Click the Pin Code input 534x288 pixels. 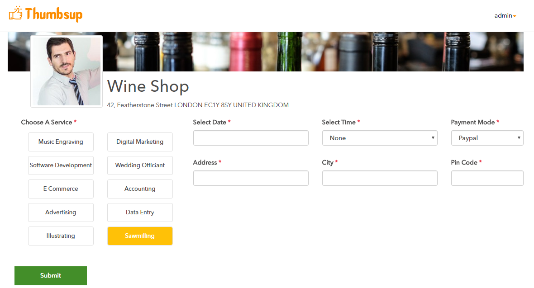[x=487, y=178]
